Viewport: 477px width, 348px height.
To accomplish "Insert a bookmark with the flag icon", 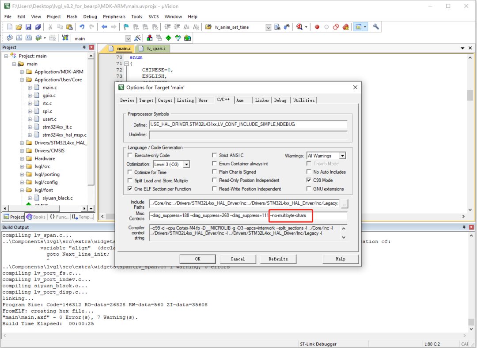I will (x=126, y=27).
